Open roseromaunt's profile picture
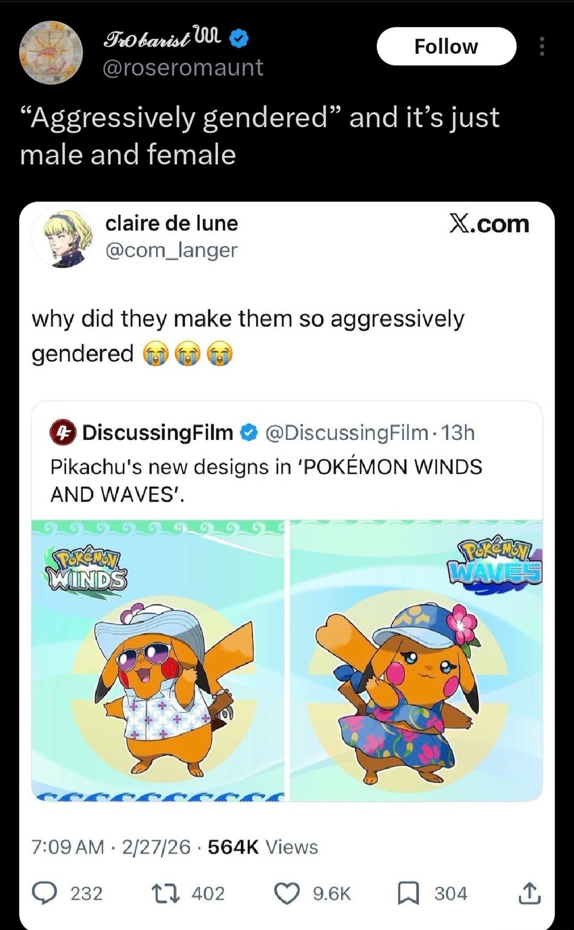 pyautogui.click(x=49, y=53)
